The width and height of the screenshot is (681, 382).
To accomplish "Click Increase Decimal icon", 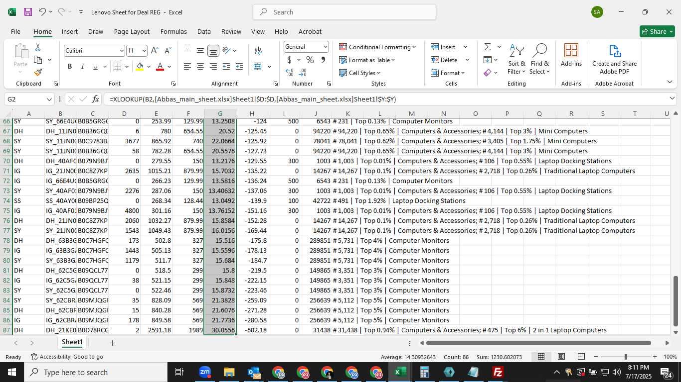I will coord(290,73).
